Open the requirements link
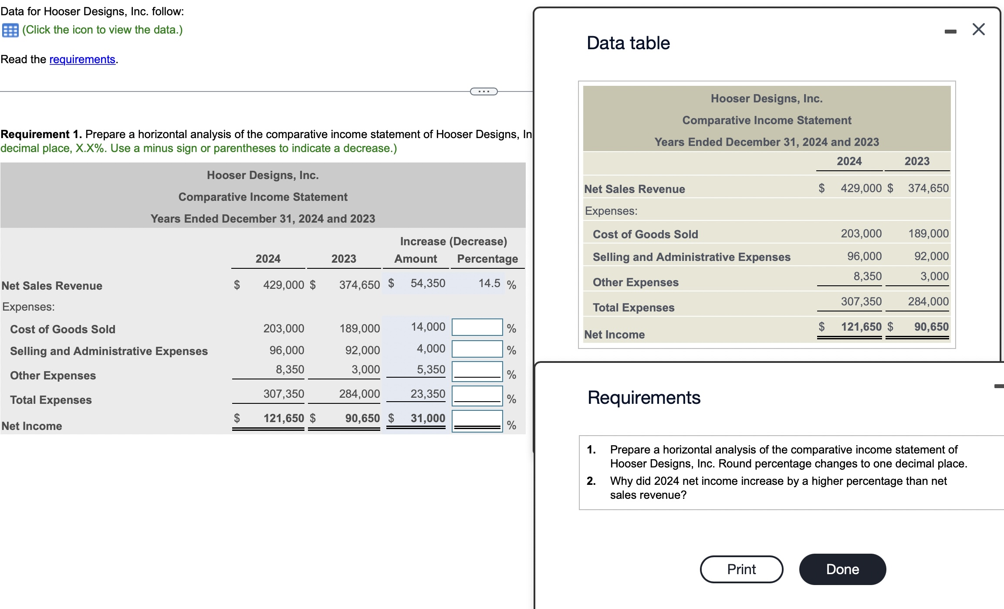The width and height of the screenshot is (1004, 609). (82, 59)
